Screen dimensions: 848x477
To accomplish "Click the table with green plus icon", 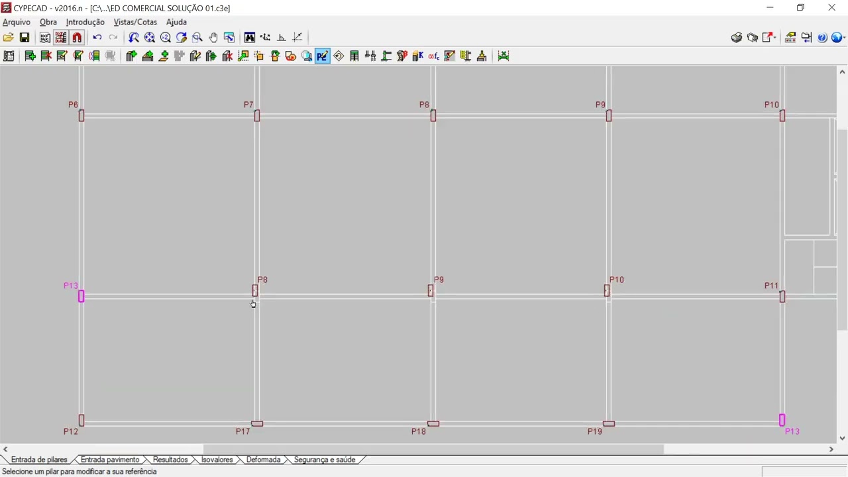I will (30, 56).
